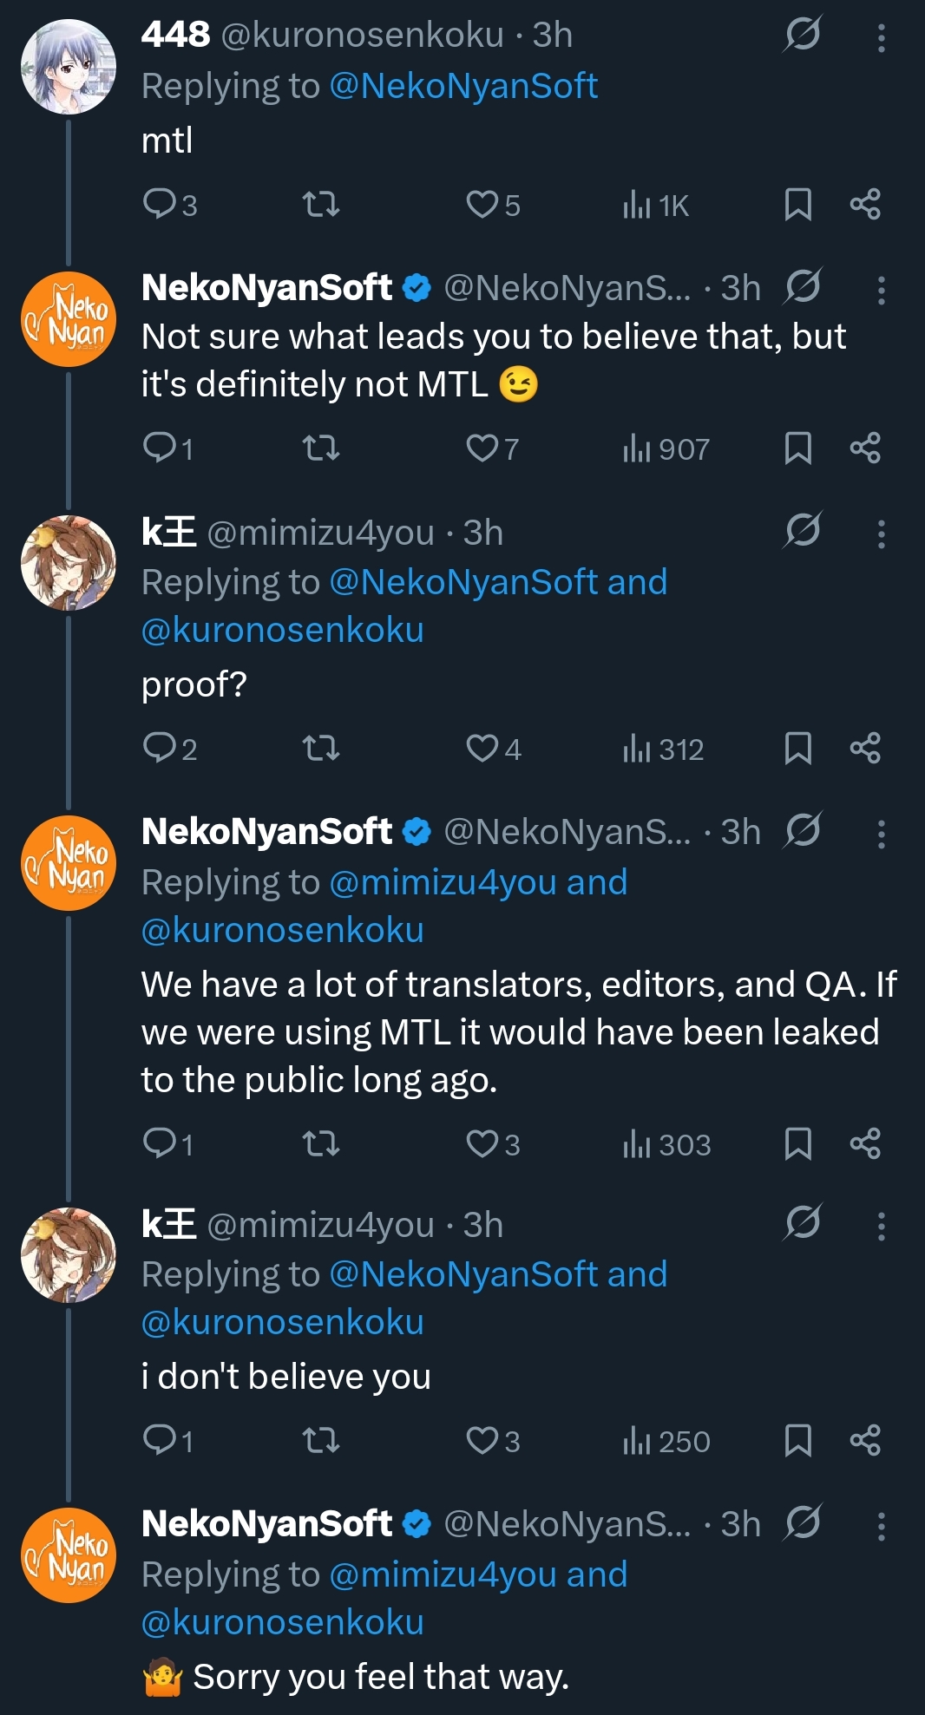The width and height of the screenshot is (925, 1715).
Task: Bookmark the "i don't believe you" tweet
Action: [797, 1441]
